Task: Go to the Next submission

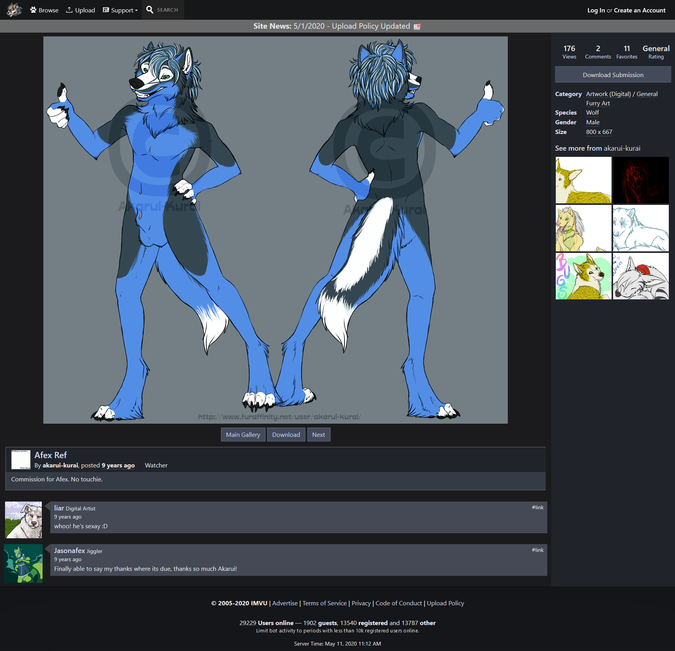Action: click(x=319, y=435)
